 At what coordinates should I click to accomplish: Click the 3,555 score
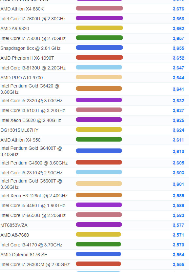pos(178,264)
